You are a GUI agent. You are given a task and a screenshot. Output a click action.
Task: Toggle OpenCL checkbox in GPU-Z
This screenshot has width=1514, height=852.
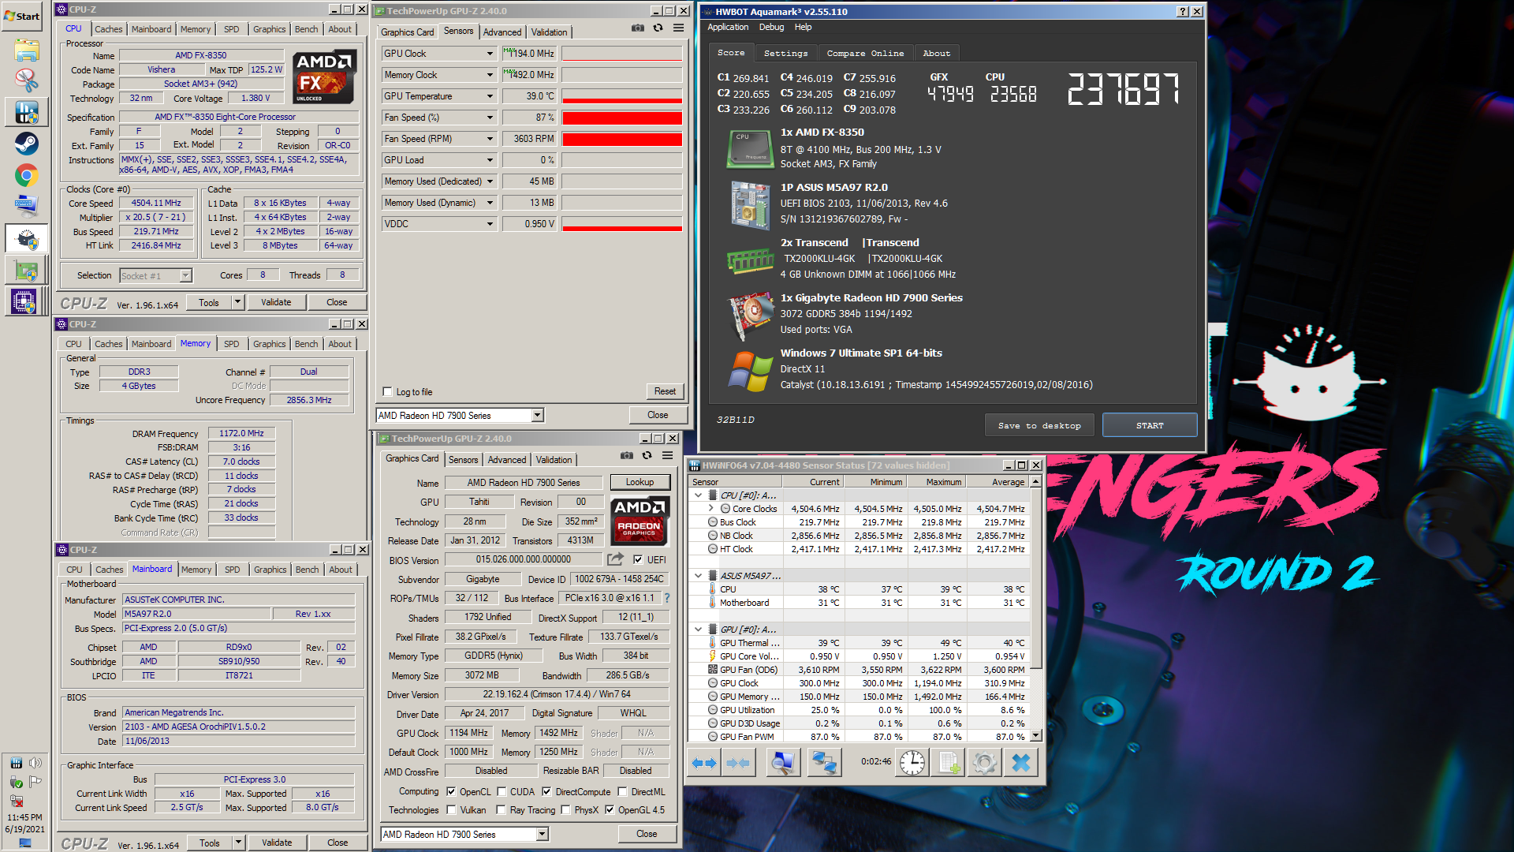pyautogui.click(x=451, y=791)
